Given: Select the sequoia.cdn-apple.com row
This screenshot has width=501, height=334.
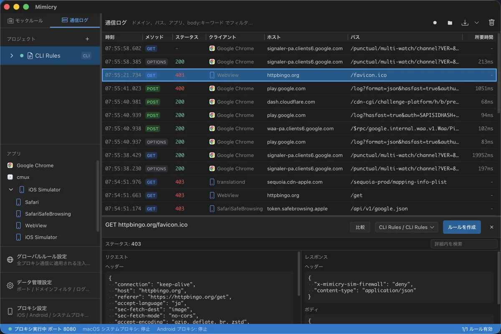Looking at the screenshot, I should click(x=299, y=182).
